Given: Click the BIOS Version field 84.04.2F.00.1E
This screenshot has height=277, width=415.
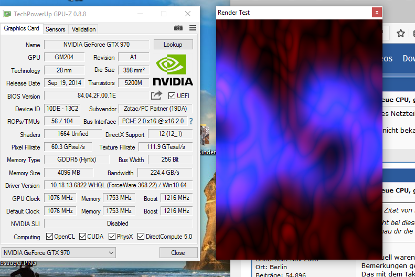Looking at the screenshot, I should [x=97, y=95].
